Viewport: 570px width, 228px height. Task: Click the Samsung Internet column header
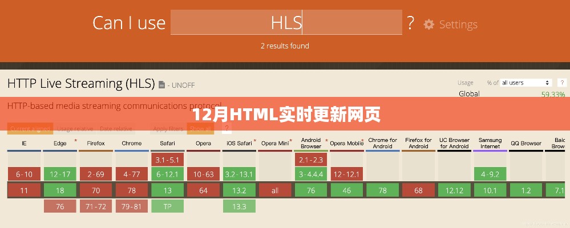(490, 144)
